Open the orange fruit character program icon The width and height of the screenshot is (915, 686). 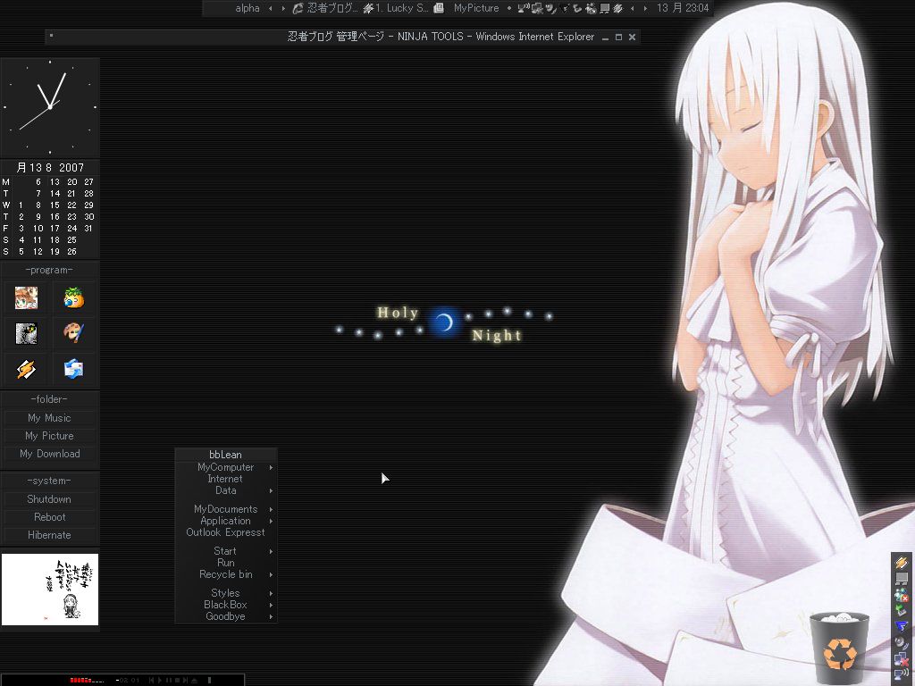pyautogui.click(x=73, y=298)
